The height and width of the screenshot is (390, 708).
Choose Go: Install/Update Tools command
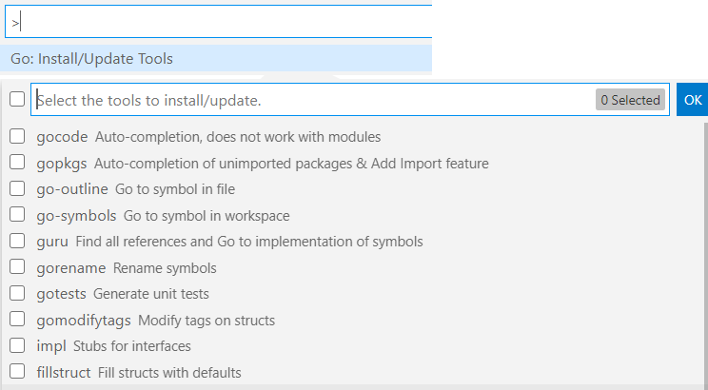(216, 58)
